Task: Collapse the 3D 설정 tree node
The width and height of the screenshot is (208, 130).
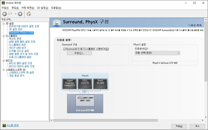Action: coord(4,24)
